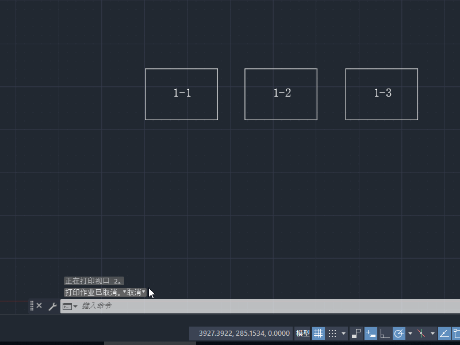The image size is (460, 345).
Task: Toggle dynamic input icon
Action: 371,333
